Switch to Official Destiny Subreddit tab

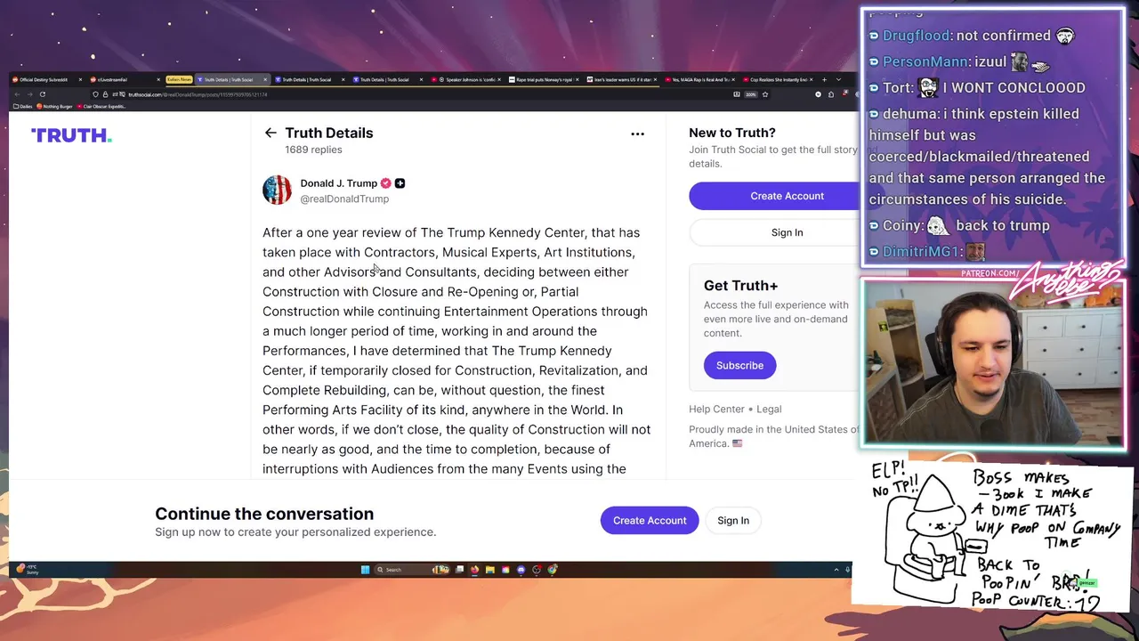pos(46,80)
